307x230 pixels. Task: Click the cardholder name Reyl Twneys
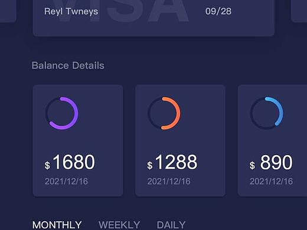tap(71, 11)
